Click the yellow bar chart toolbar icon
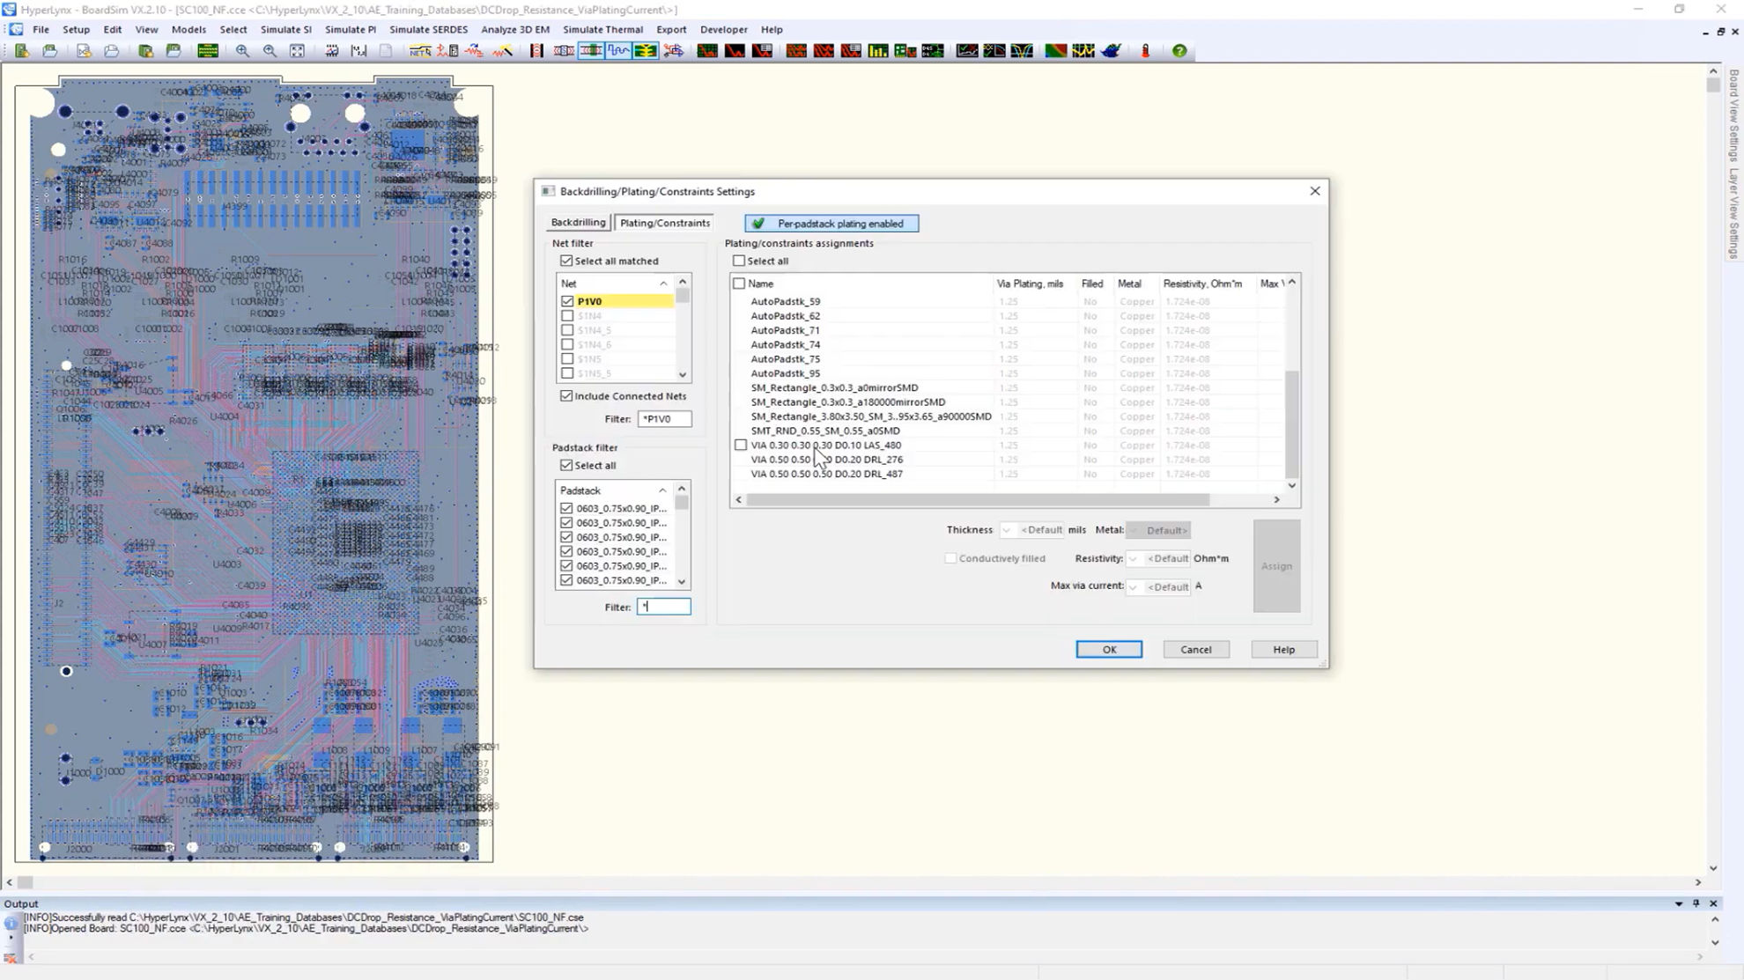Viewport: 1744px width, 980px height. [878, 51]
